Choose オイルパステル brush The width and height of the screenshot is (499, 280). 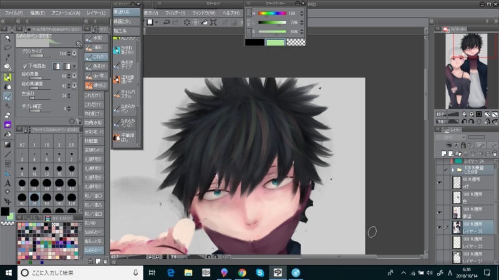point(124,94)
